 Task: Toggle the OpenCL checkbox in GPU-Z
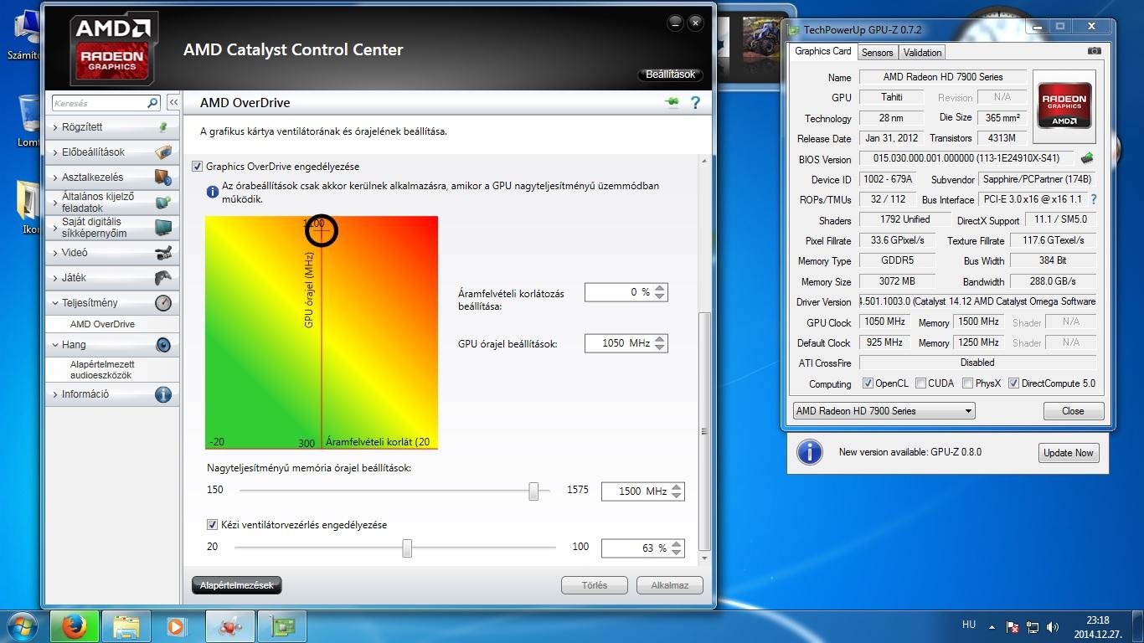point(868,383)
